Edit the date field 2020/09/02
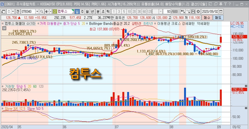 (x=210, y=11)
